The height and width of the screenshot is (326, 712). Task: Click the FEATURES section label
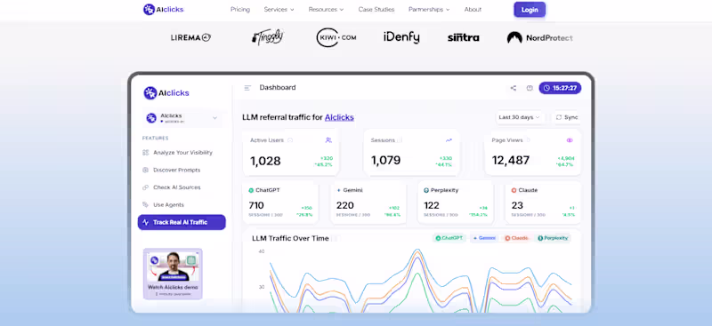pos(155,139)
